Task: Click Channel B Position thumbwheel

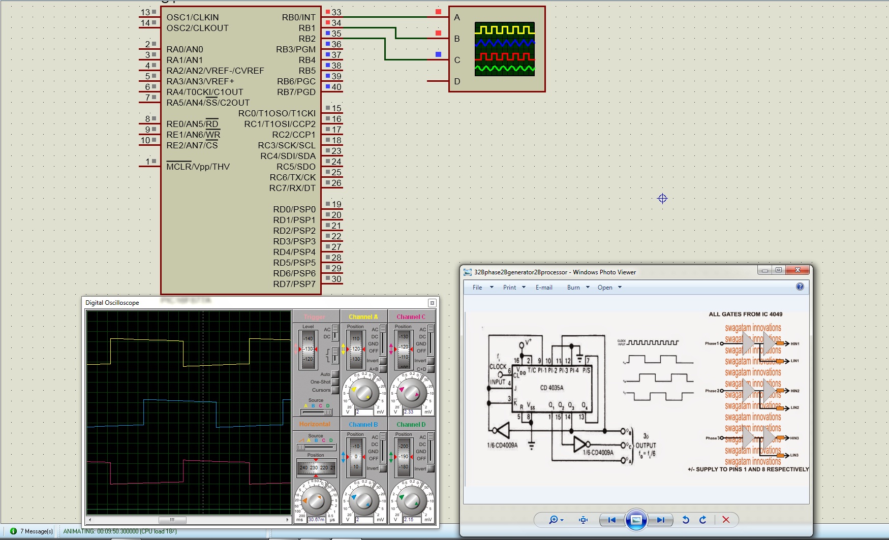Action: pos(356,457)
